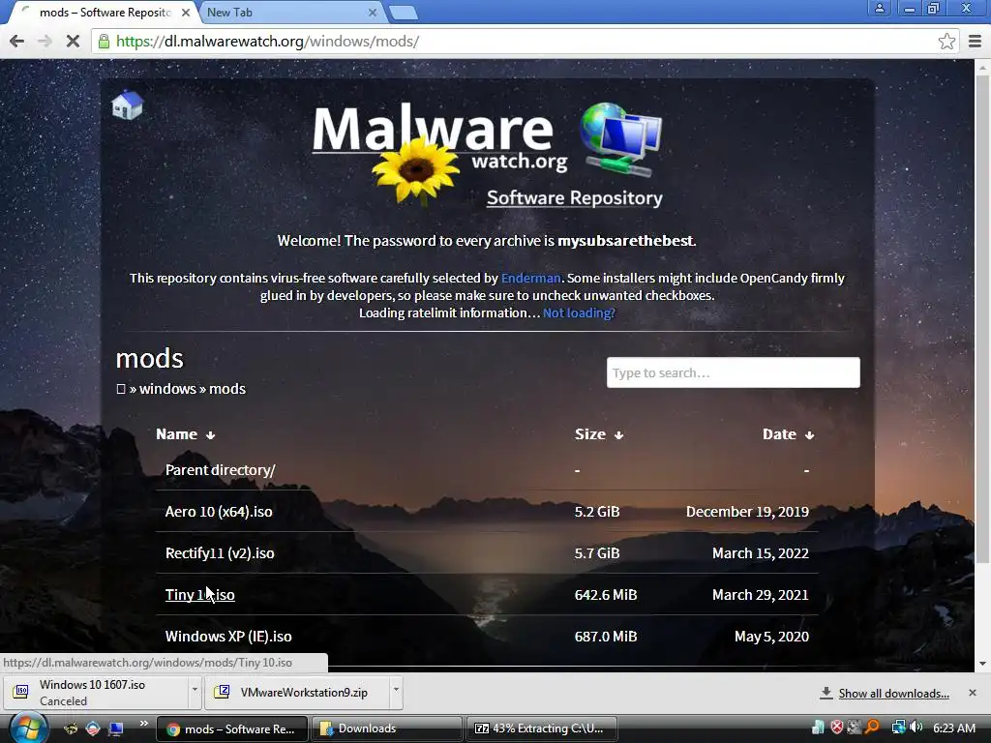Image resolution: width=991 pixels, height=743 pixels.
Task: Click the globe and monitors network icon
Action: coord(620,139)
